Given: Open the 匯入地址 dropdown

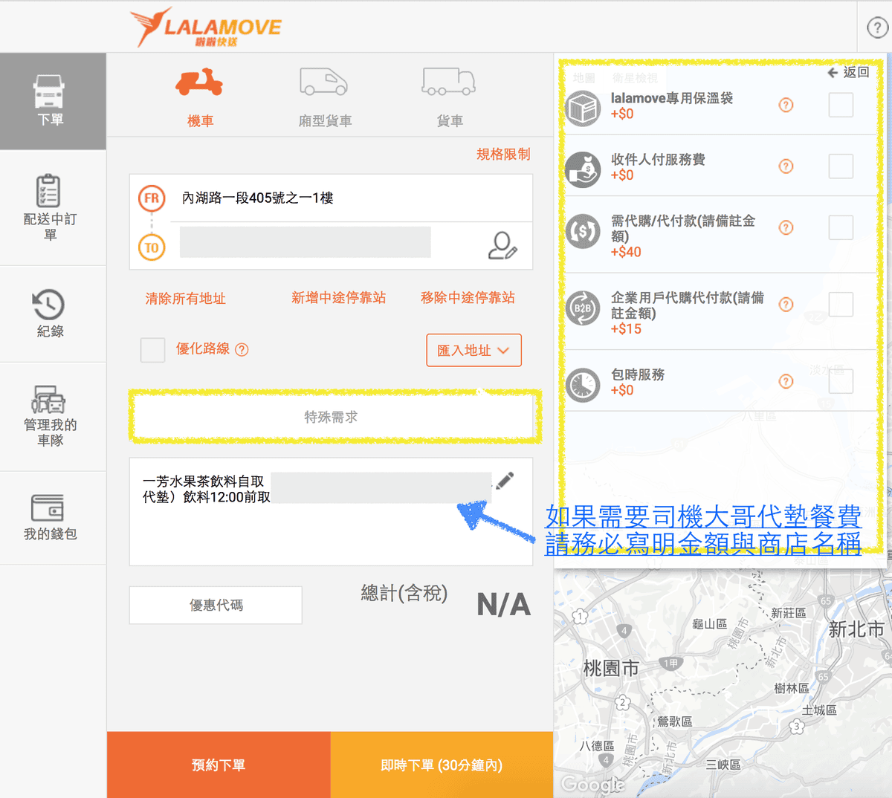Looking at the screenshot, I should click(474, 350).
